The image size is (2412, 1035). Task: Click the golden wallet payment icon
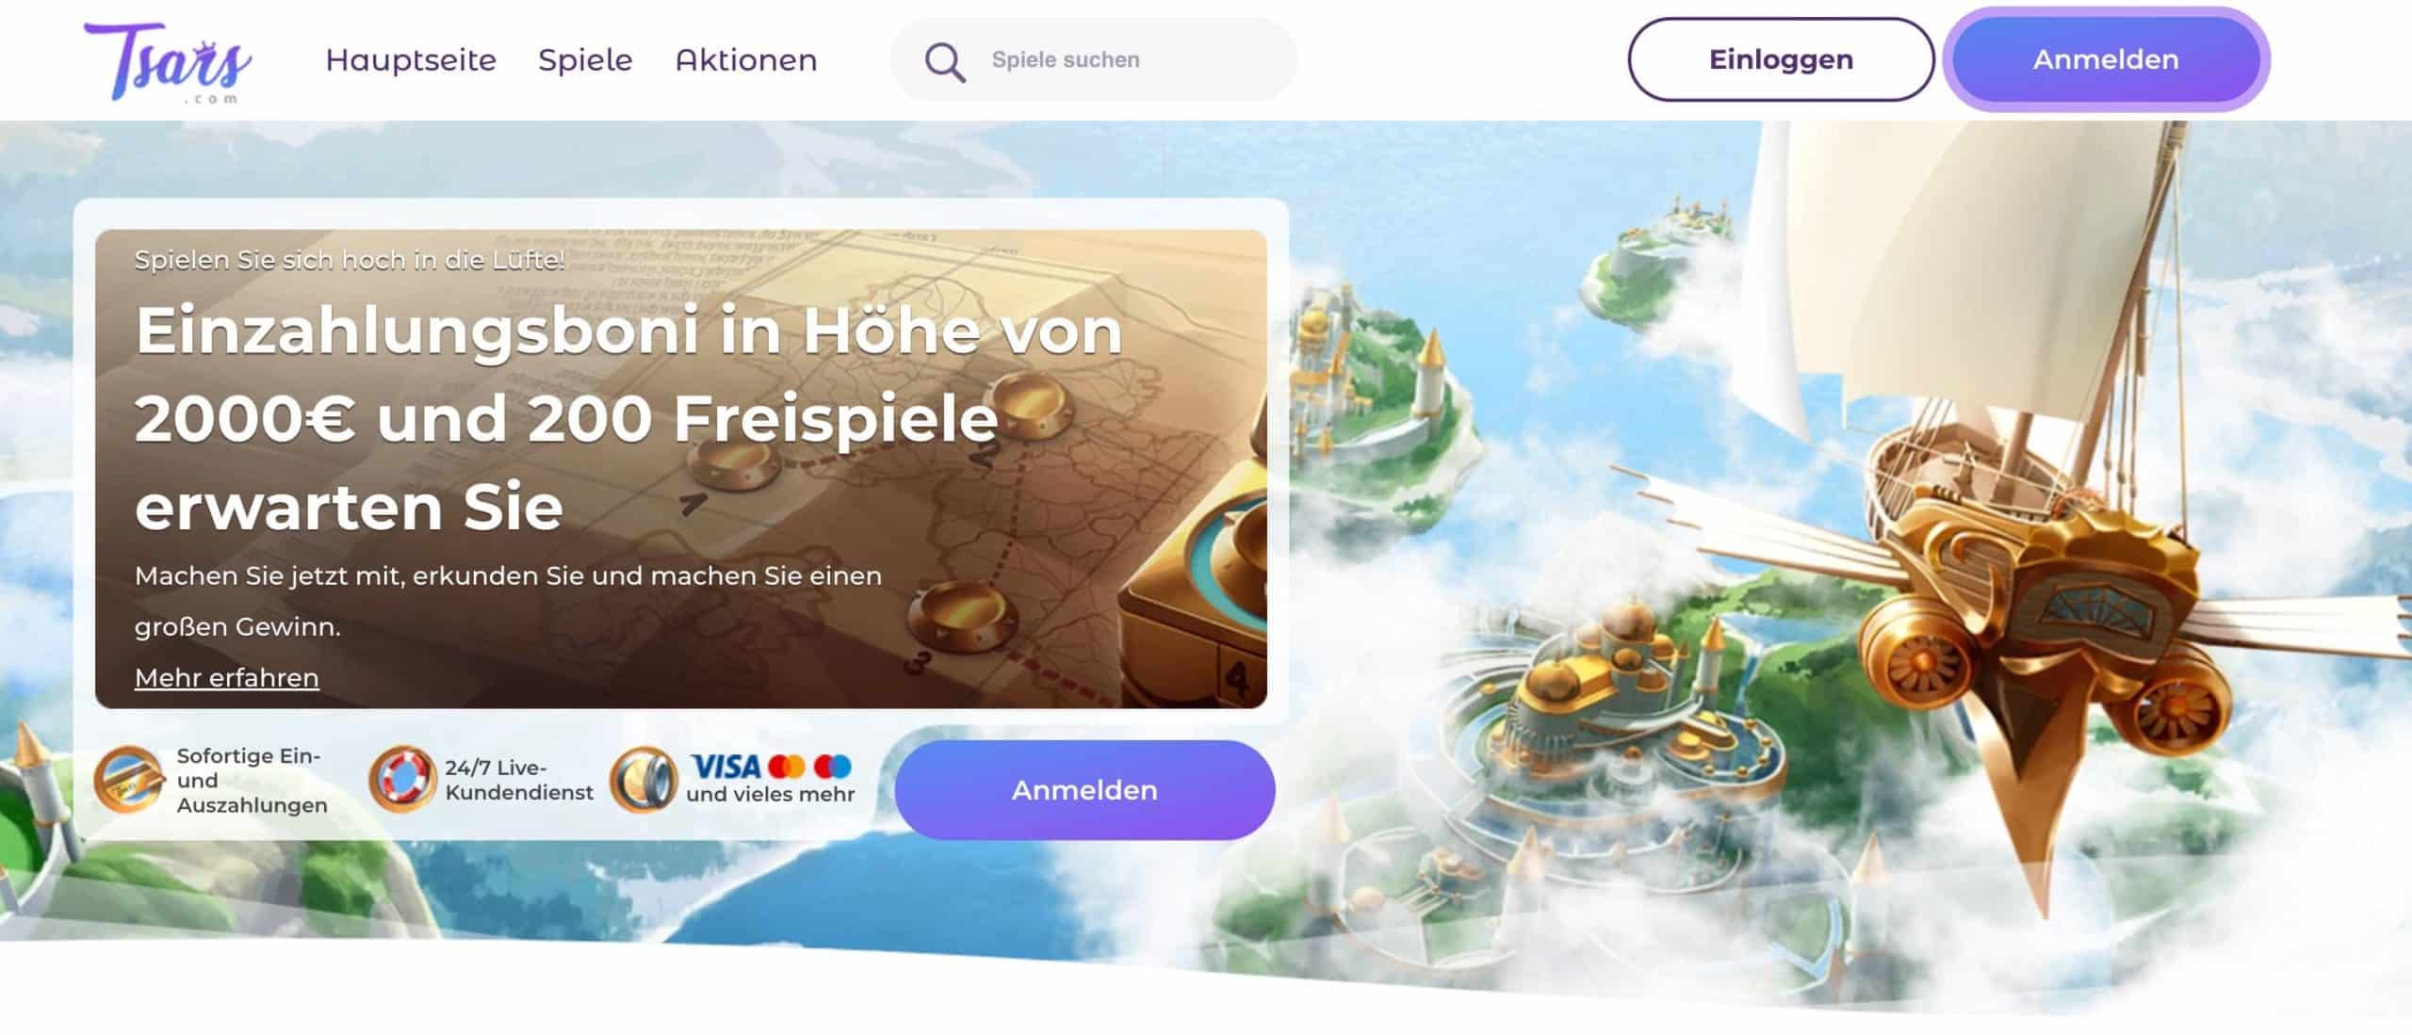pos(644,780)
